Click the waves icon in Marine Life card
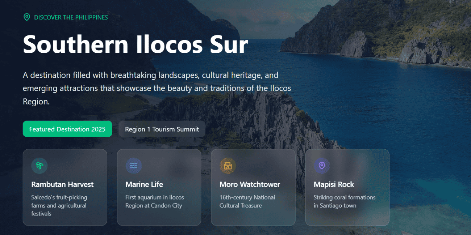 [134, 166]
